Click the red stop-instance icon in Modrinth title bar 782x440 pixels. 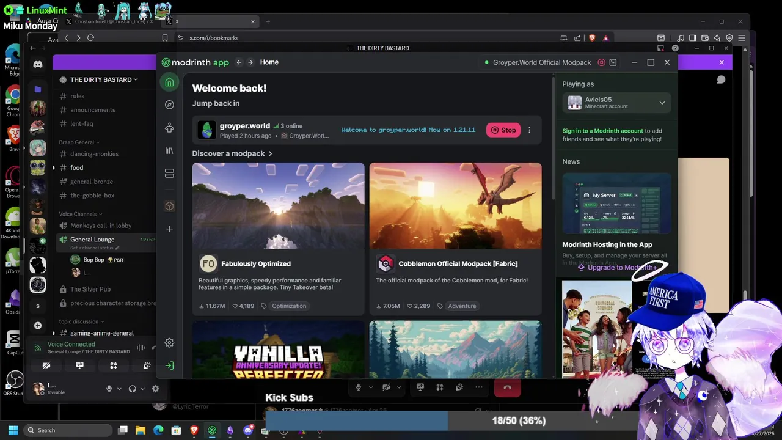(601, 62)
